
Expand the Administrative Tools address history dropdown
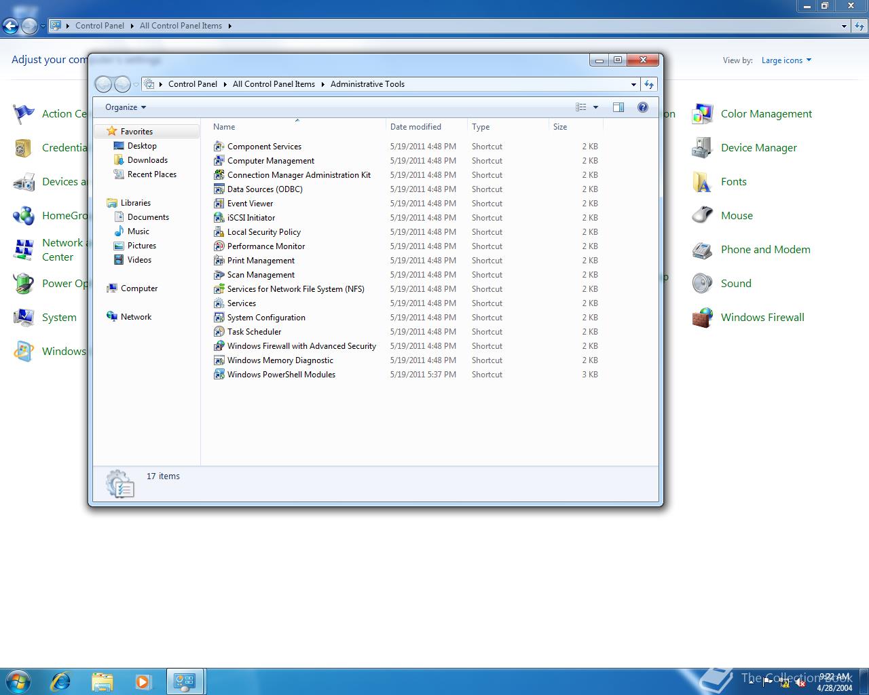633,84
